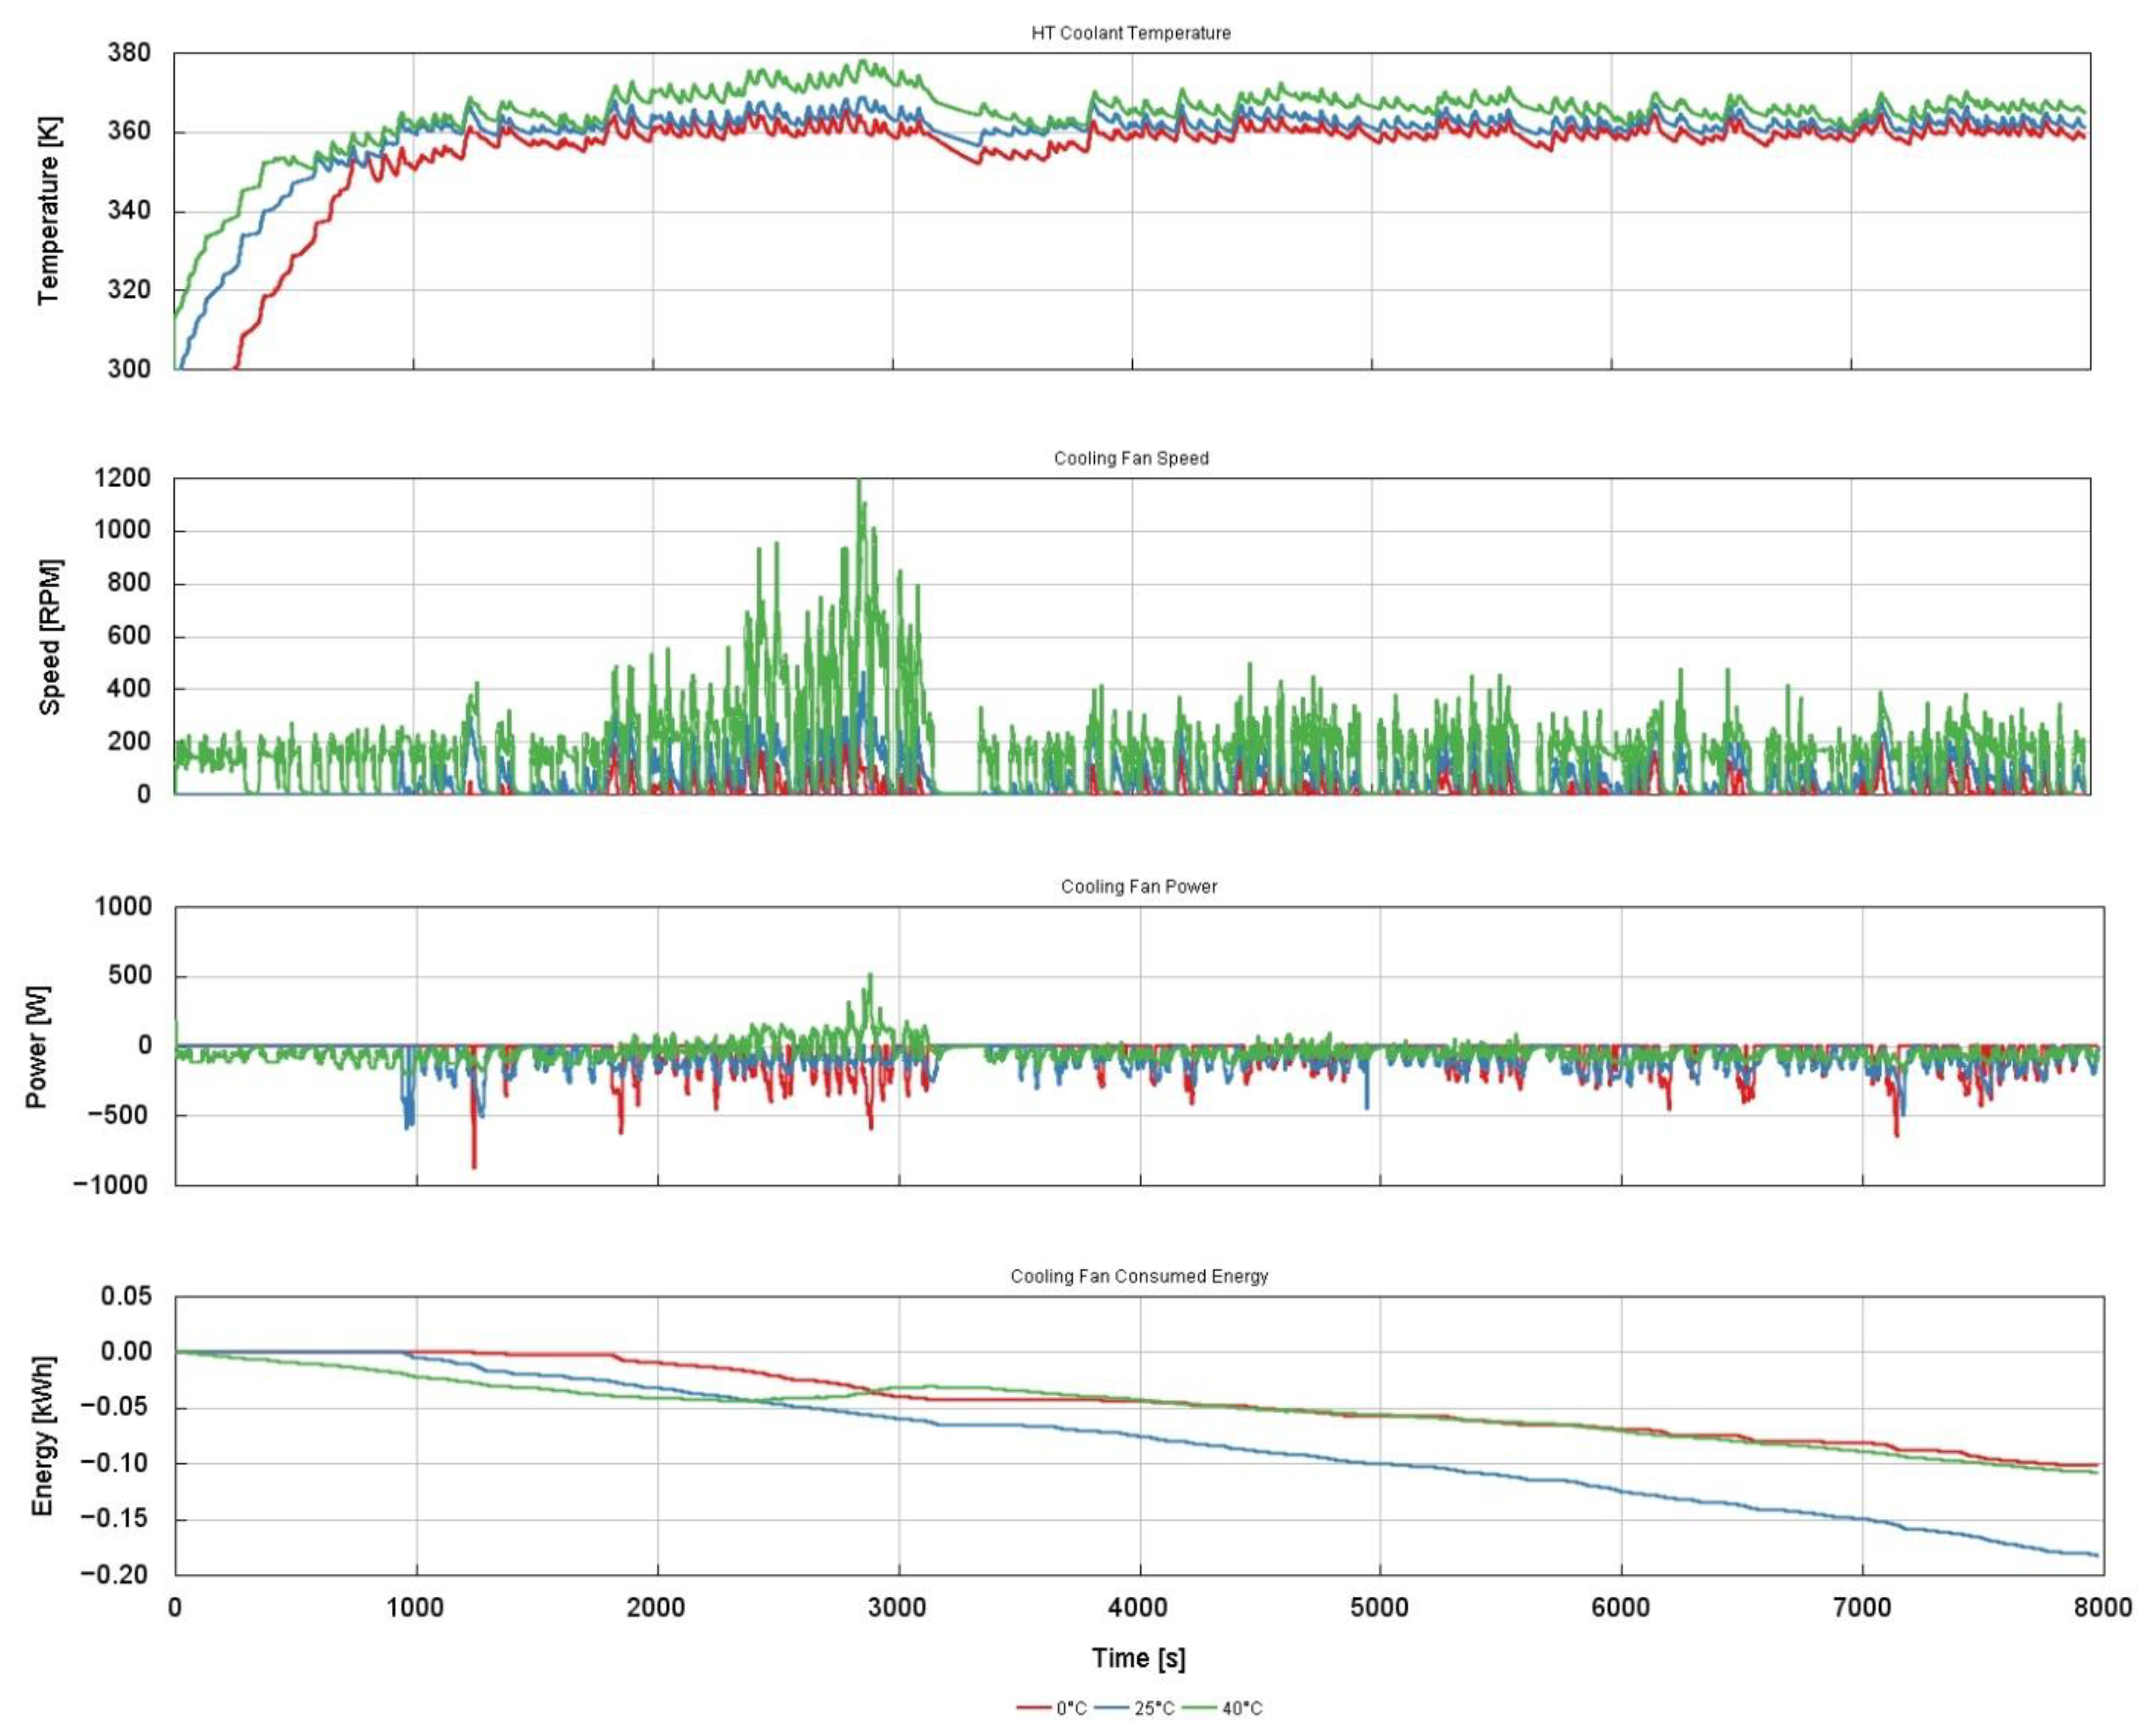The image size is (2149, 1736).
Task: Toggle the 0°C legend label
Action: point(1071,1708)
